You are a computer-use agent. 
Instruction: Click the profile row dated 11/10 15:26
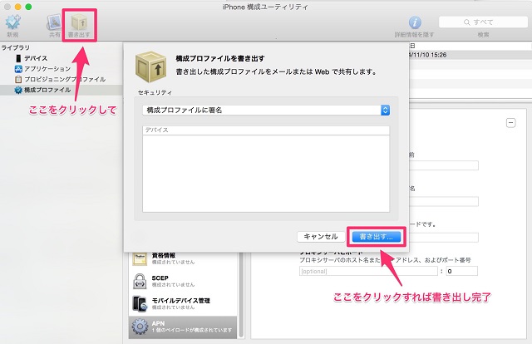coord(470,55)
